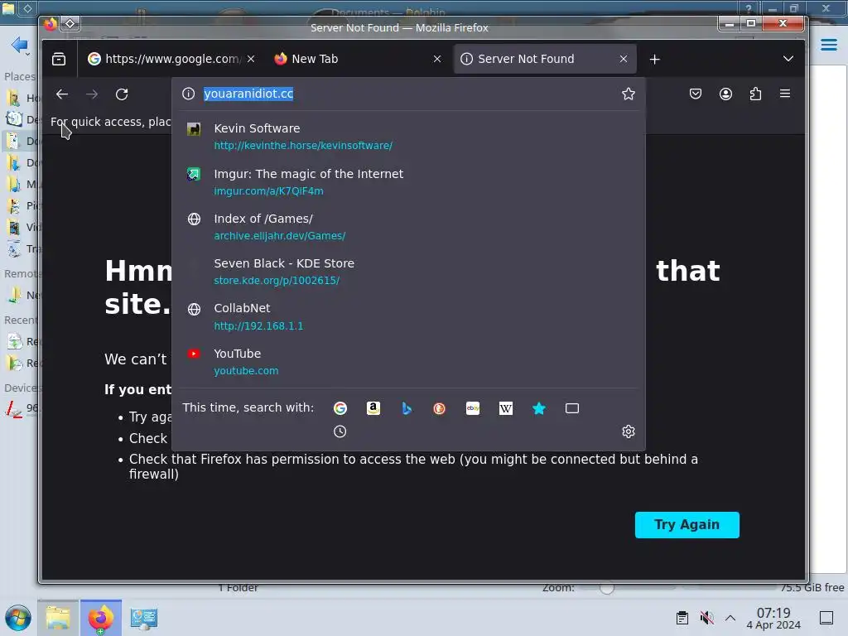This screenshot has height=636, width=848.
Task: Toggle the muted volume tray icon
Action: coord(706,618)
